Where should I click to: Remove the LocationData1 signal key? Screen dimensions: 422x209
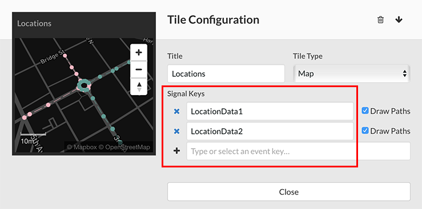pyautogui.click(x=176, y=112)
